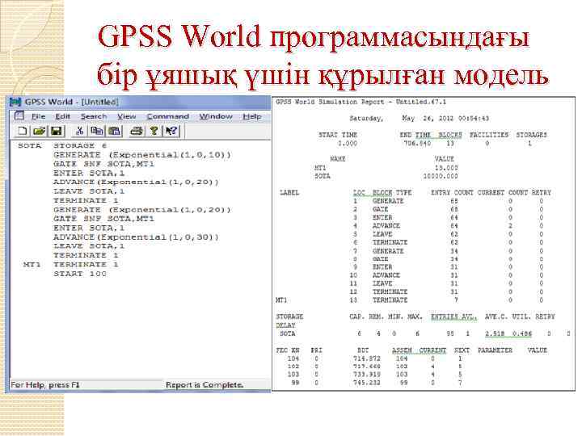Open the Help menu
The width and height of the screenshot is (582, 436).
[252, 116]
